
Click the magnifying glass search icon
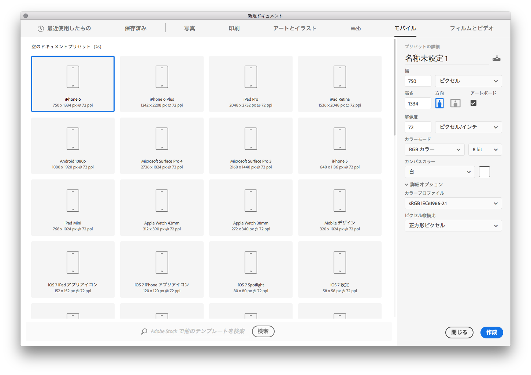(x=144, y=331)
